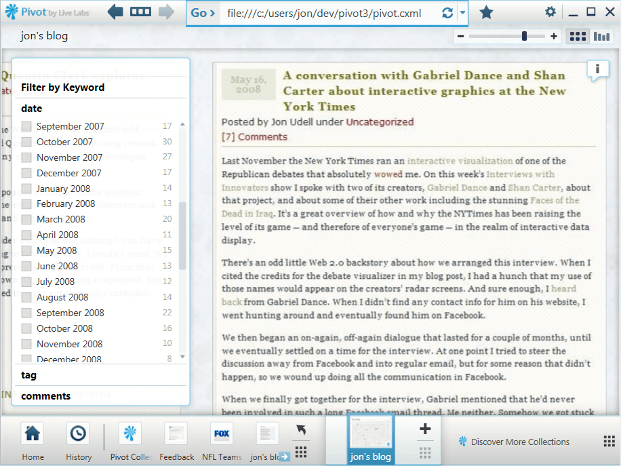This screenshot has width=621, height=466.
Task: Check the May 2008 filter
Action: click(x=26, y=250)
